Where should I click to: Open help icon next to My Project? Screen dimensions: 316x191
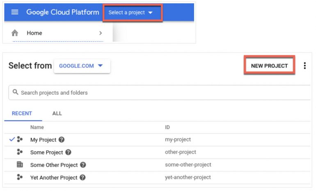click(62, 139)
